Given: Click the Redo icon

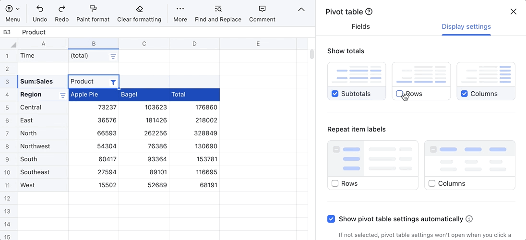Looking at the screenshot, I should [x=62, y=9].
